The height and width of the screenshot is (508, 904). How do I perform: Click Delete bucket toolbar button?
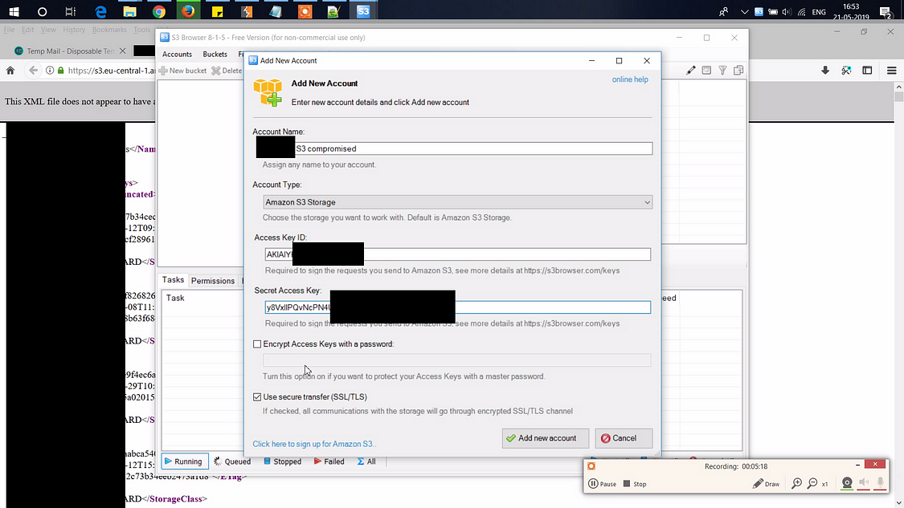coord(227,71)
